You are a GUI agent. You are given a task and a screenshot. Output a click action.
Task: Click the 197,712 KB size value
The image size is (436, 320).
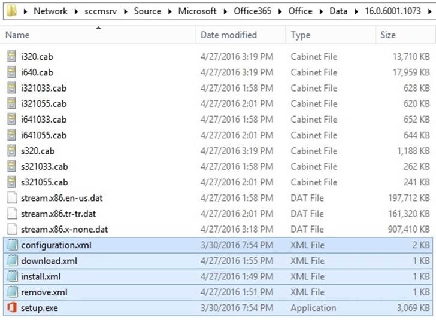409,198
